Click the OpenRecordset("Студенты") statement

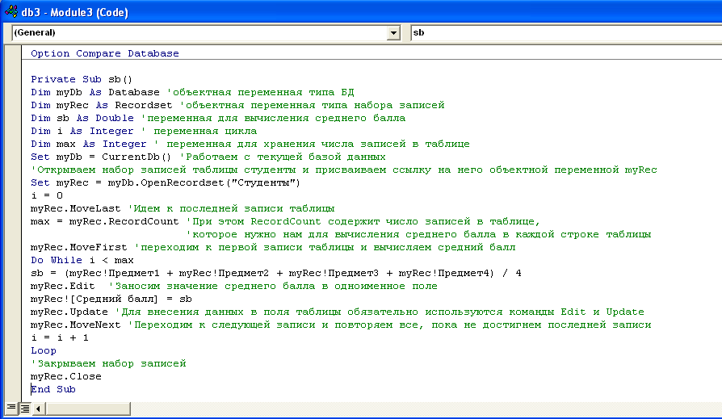166,182
